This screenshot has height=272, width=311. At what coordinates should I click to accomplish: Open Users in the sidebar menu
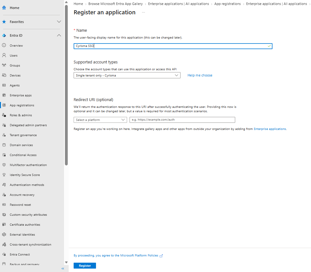click(13, 56)
